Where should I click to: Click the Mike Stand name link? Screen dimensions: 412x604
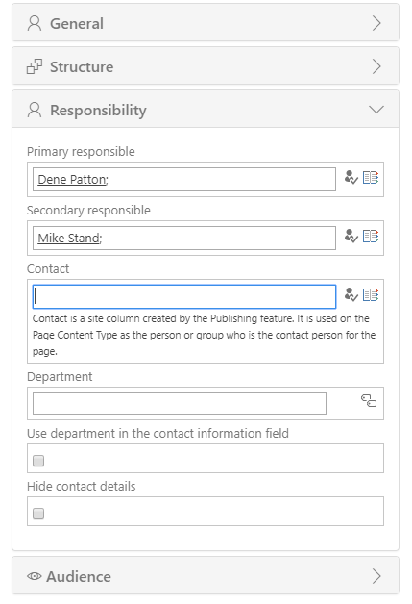[x=68, y=239]
